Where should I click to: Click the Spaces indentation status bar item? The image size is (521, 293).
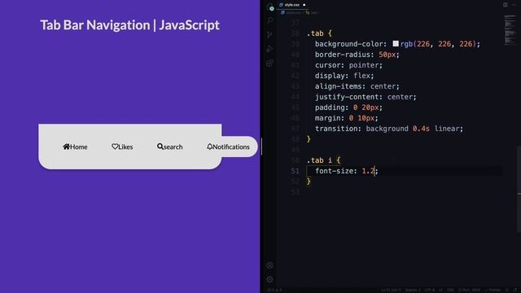pos(413,290)
